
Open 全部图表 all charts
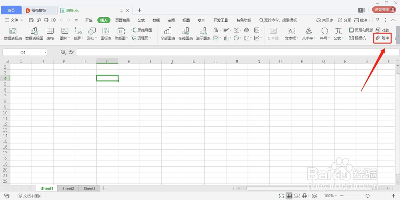[x=168, y=34]
